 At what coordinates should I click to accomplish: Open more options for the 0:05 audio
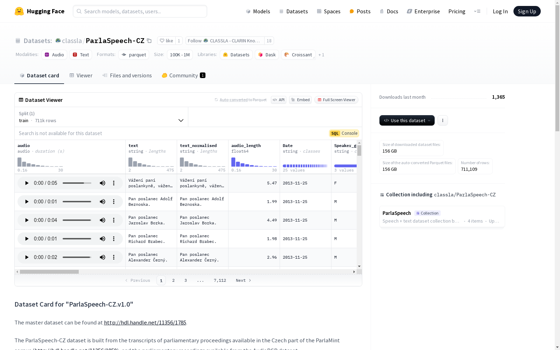(x=114, y=183)
